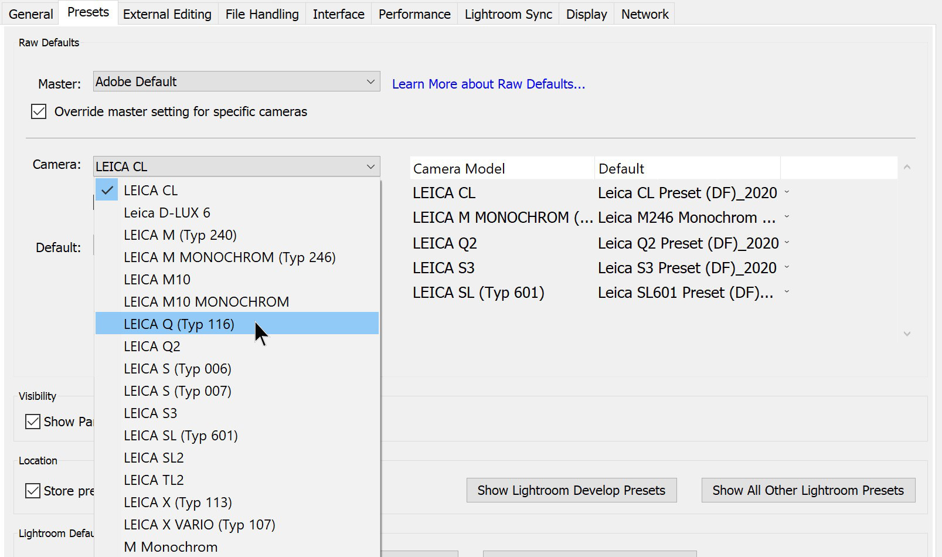This screenshot has width=942, height=557.
Task: Select LEICA X (Typ 113) entry
Action: pos(237,502)
